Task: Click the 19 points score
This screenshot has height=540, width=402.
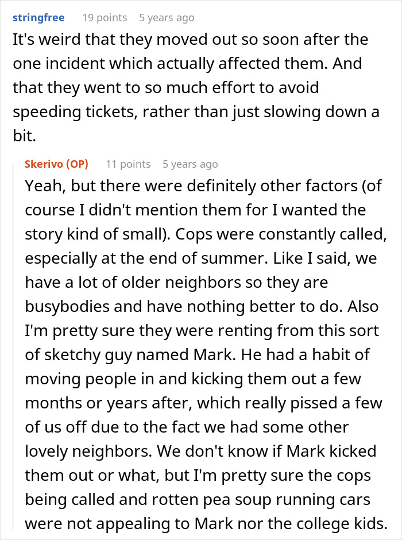Action: 105,17
